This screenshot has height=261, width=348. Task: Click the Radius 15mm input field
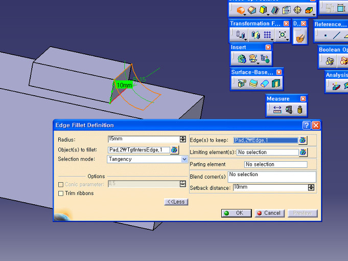point(144,139)
